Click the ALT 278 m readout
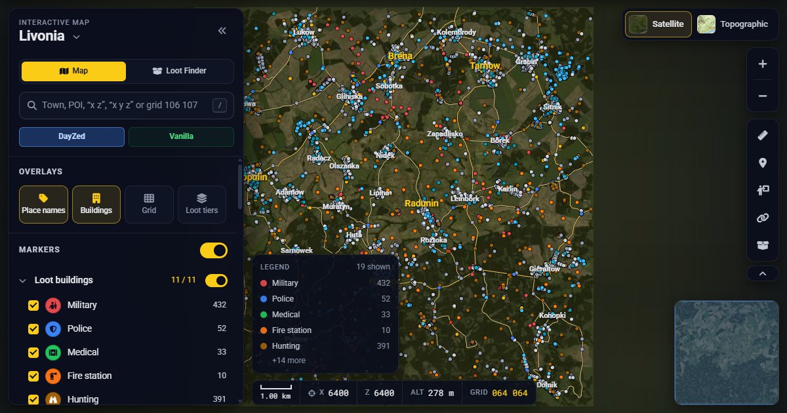 point(432,393)
